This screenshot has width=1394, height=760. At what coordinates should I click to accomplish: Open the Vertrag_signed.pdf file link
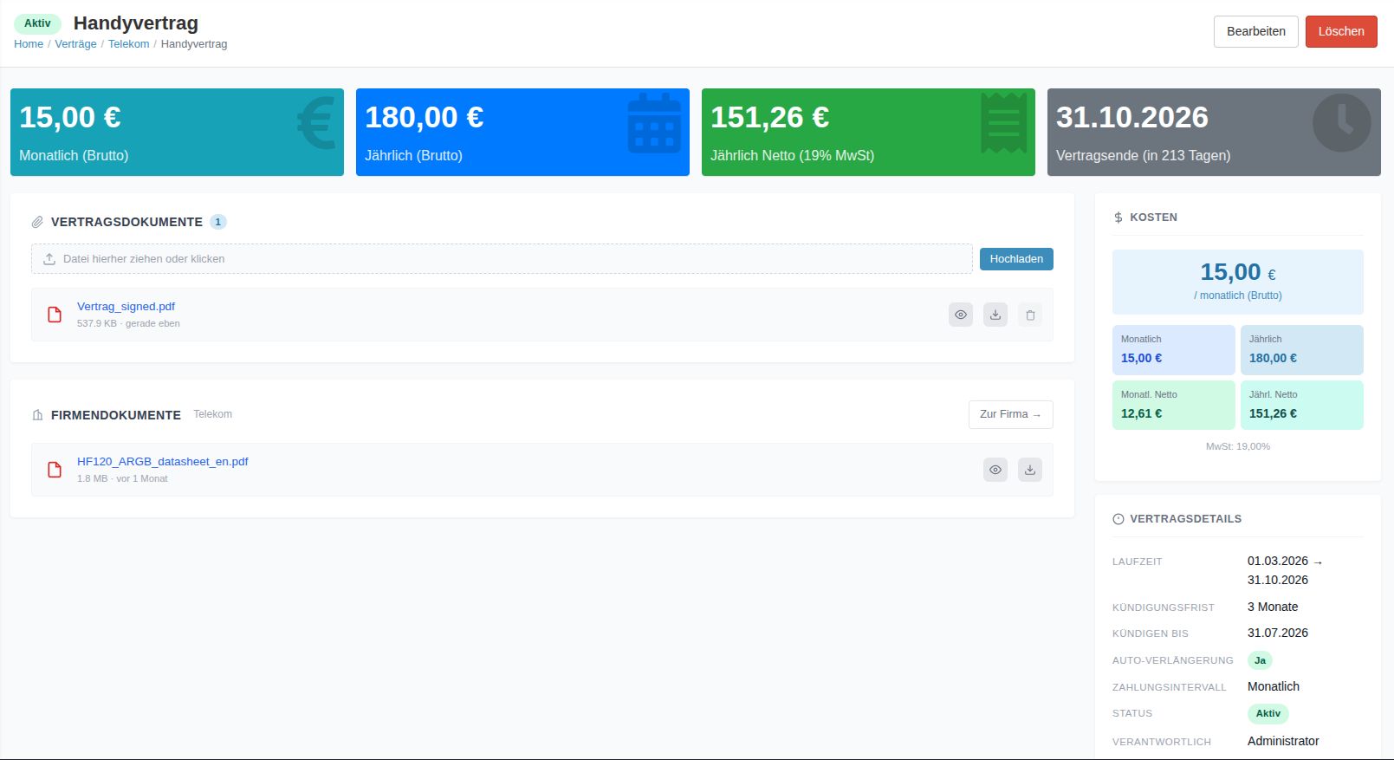pos(126,307)
